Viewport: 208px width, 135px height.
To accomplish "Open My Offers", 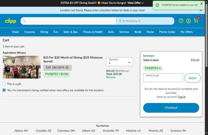I will [187, 32].
